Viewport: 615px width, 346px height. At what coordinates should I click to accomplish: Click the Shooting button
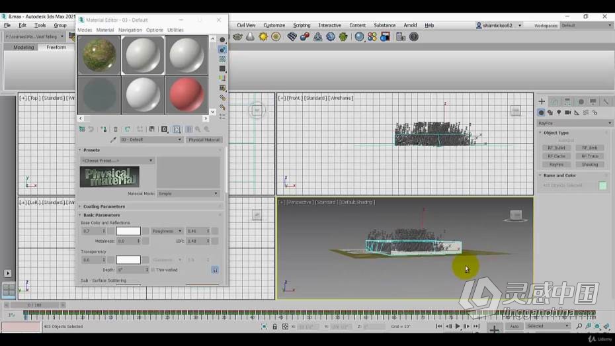(589, 165)
